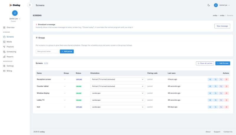Open Window display orientation dropdown

(x=117, y=93)
